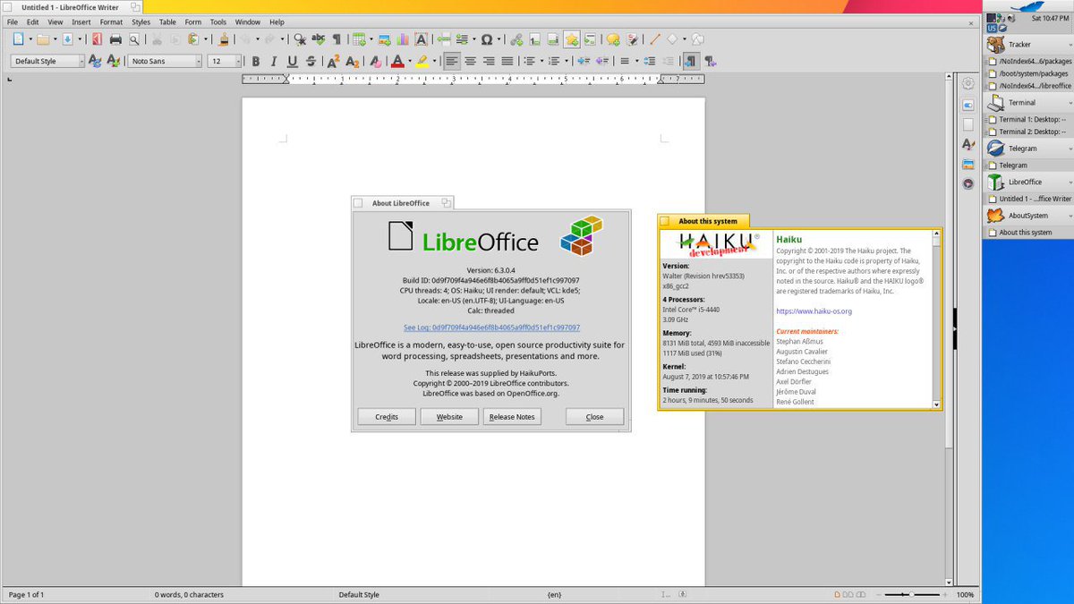Viewport: 1074px width, 604px height.
Task: Open the Paragraph Style dropdown
Action: coord(81,62)
